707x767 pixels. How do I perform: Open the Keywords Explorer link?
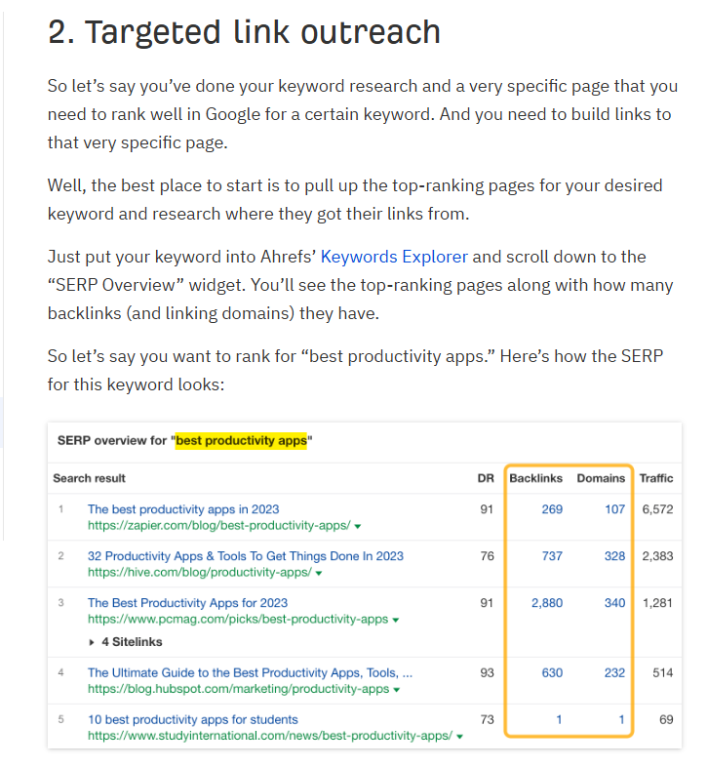click(394, 257)
